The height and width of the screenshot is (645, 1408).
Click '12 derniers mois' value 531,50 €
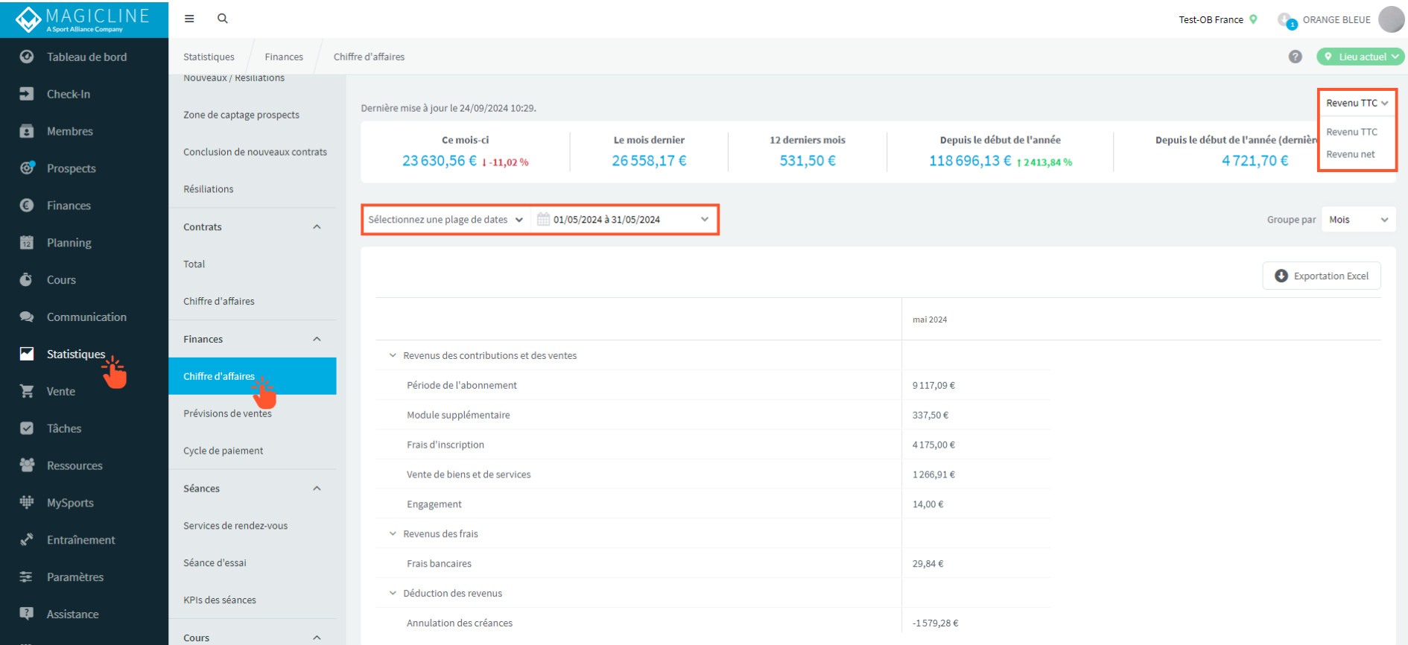click(x=808, y=161)
